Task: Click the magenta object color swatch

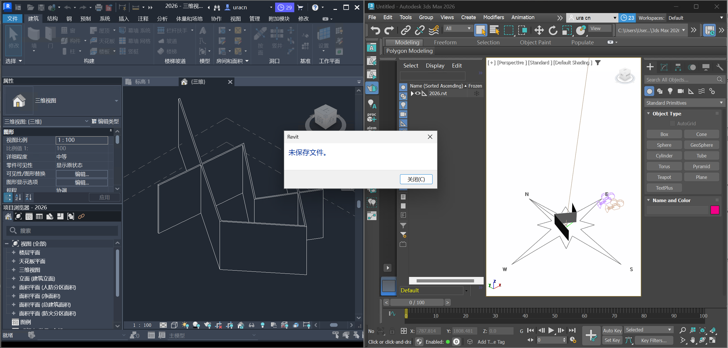Action: coord(715,210)
